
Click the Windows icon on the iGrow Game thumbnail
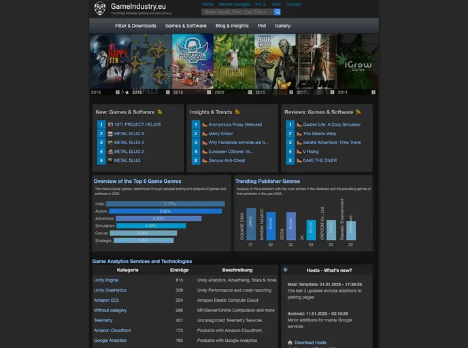click(373, 92)
